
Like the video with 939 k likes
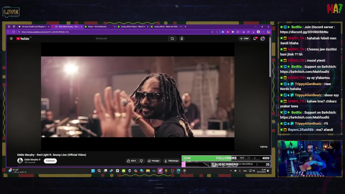(132, 161)
